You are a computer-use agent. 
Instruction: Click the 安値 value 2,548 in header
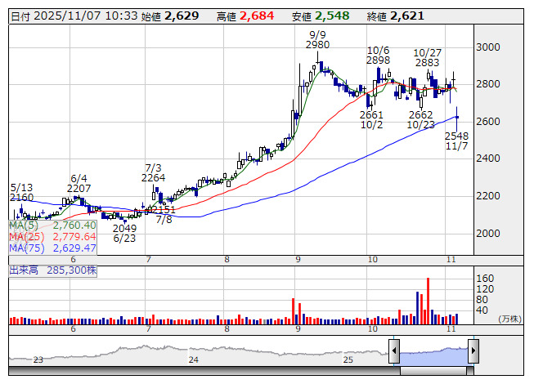332,16
